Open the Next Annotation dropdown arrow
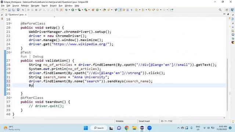Image resolution: width=235 pixels, height=132 pixels. (140, 10)
